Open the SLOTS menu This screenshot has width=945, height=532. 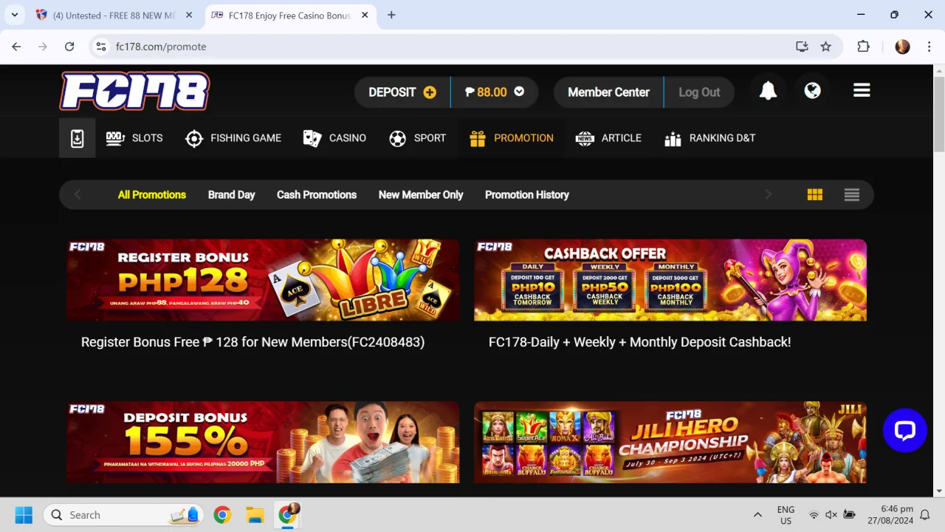pyautogui.click(x=134, y=138)
